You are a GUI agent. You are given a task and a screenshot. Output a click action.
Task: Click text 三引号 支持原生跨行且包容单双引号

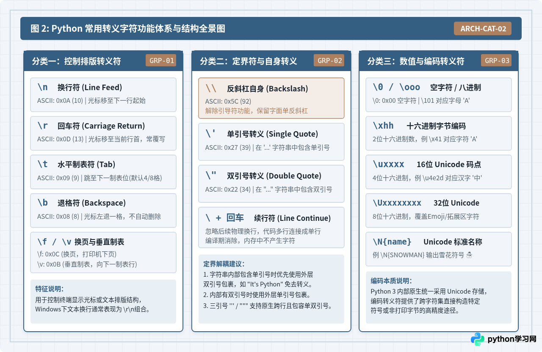[x=267, y=305]
